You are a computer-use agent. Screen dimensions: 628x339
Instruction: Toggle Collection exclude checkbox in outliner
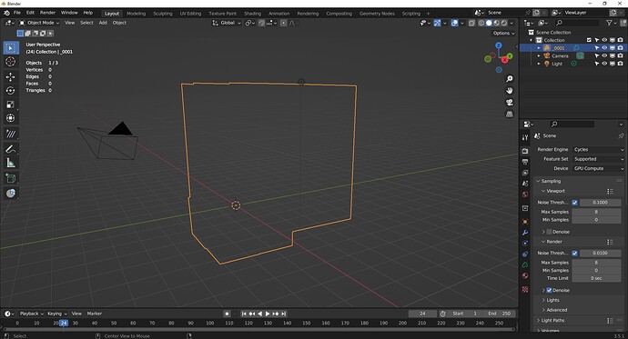point(589,40)
